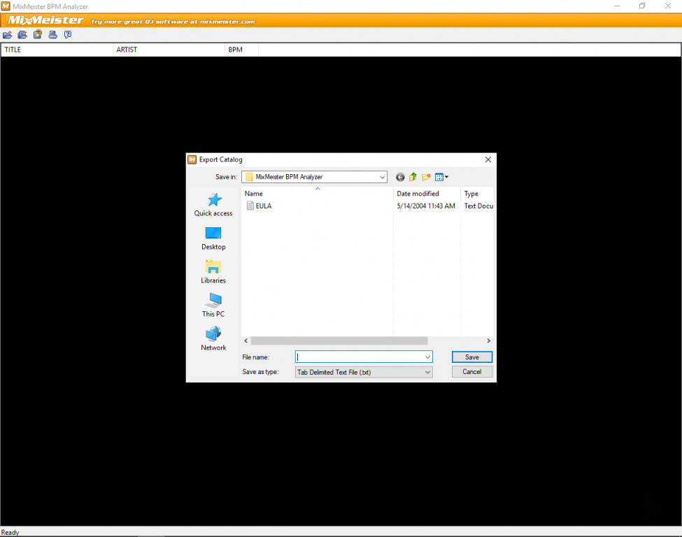The width and height of the screenshot is (682, 537).
Task: Minimize the MixMeister BPM Analyzer window
Action: [x=617, y=6]
